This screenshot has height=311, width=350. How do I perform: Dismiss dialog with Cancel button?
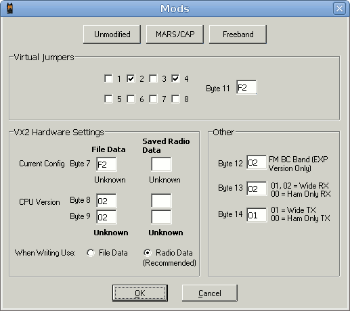(210, 293)
